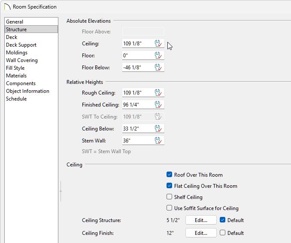Open the Fill Style panel
The image size is (291, 243).
(x=31, y=68)
